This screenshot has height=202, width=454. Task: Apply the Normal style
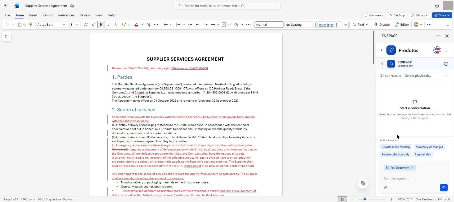pos(269,25)
